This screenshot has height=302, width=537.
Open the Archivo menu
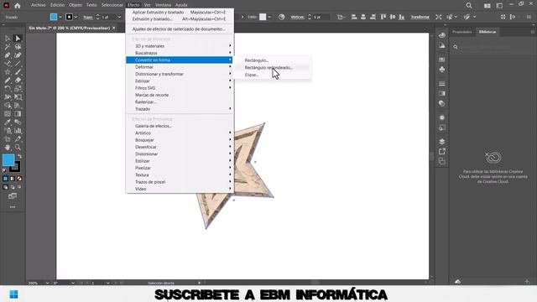point(38,5)
